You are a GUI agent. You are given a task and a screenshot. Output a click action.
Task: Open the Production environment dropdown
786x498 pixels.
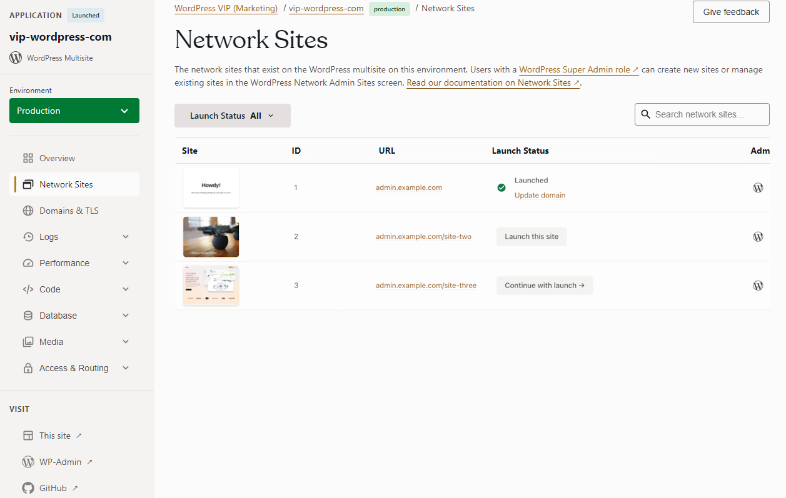pyautogui.click(x=74, y=111)
